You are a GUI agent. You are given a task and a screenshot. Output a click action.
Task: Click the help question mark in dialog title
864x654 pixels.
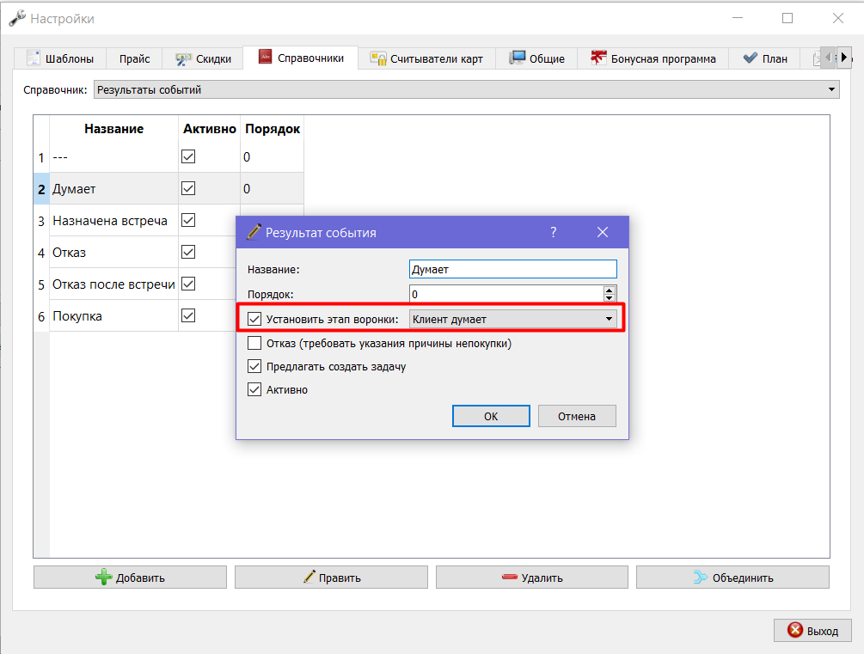point(554,233)
